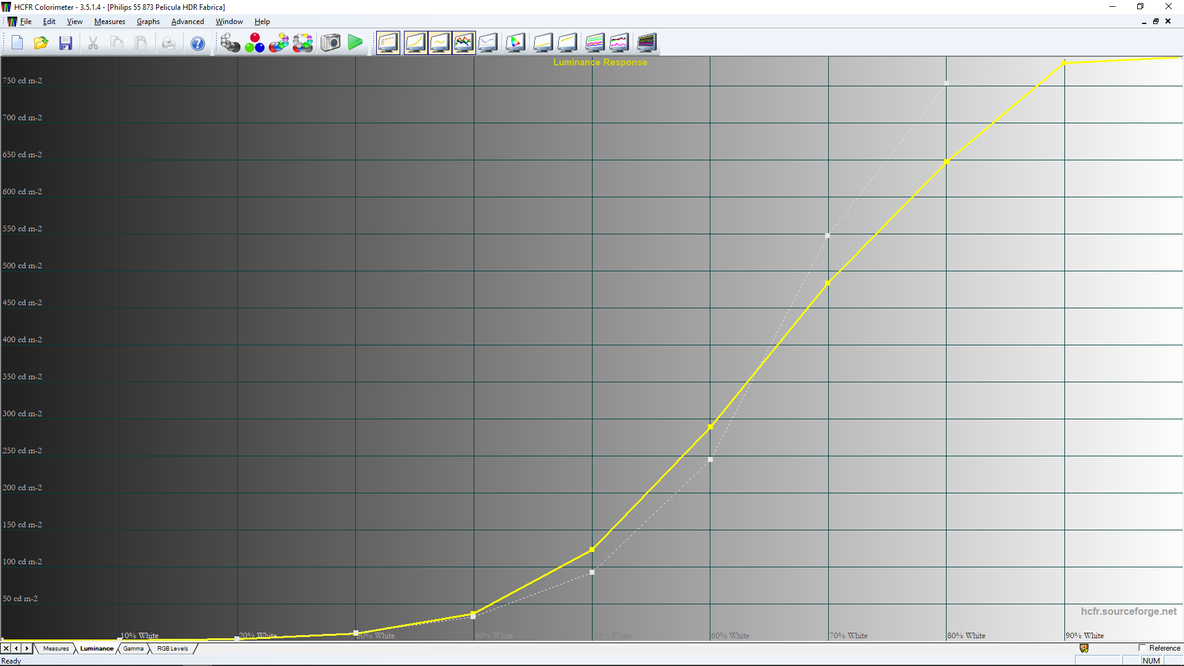1184x666 pixels.
Task: Click the Copy icon in toolbar
Action: [117, 43]
